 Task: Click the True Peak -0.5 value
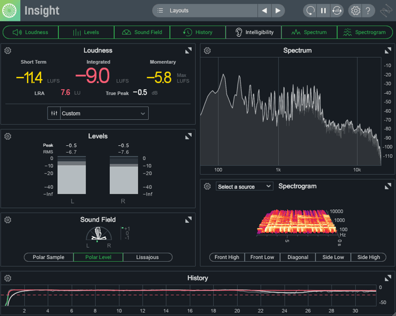click(140, 93)
